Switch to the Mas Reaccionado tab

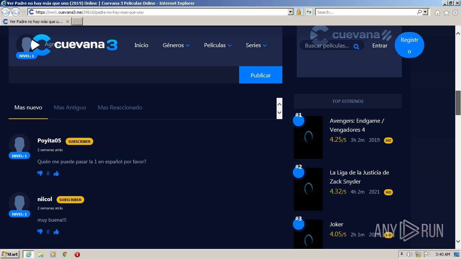(120, 108)
